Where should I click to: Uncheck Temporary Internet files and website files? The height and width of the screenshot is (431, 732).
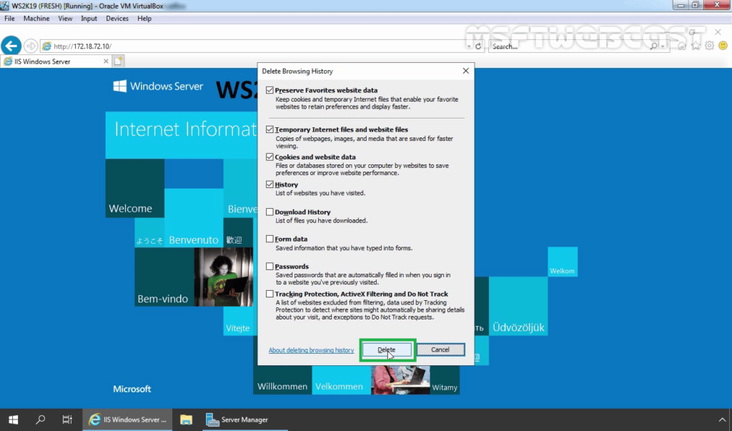269,129
